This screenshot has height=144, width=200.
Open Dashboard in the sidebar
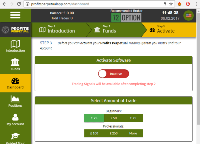coord(15,83)
